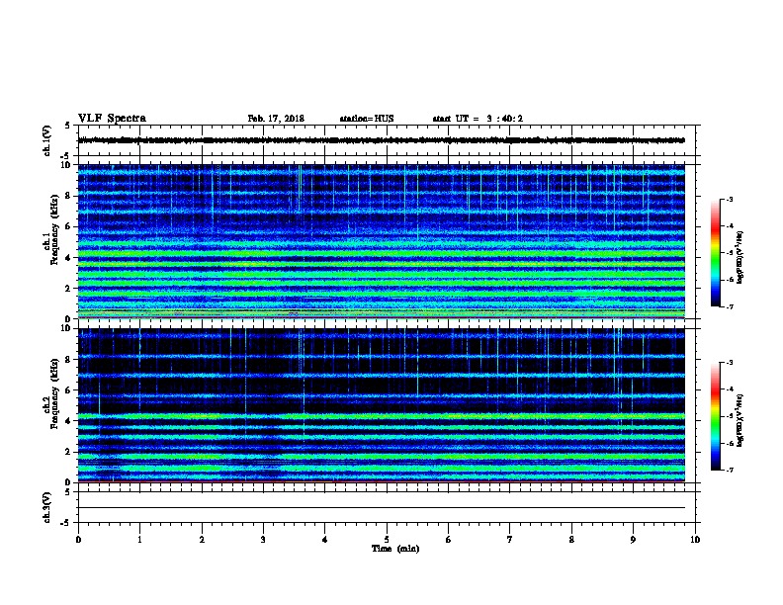Click the "4" kHz tick of ch.2 spectrogram
Screen dimensions: 783x605
coord(68,421)
